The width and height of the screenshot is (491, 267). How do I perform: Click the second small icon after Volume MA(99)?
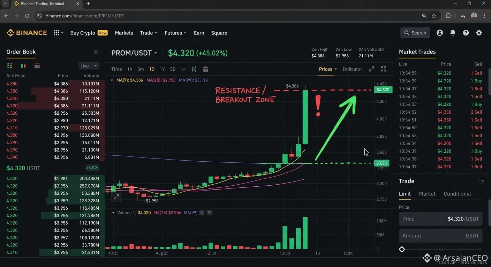(x=209, y=212)
